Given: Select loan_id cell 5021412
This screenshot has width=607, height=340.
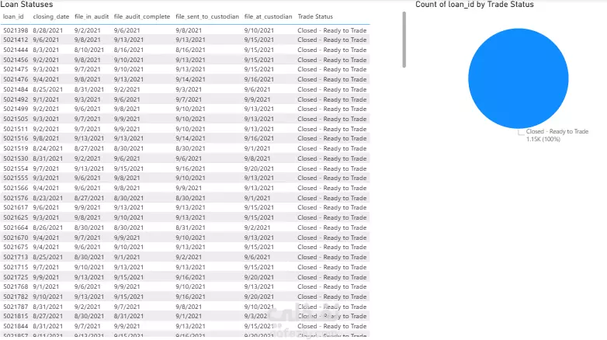Looking at the screenshot, I should tap(16, 40).
